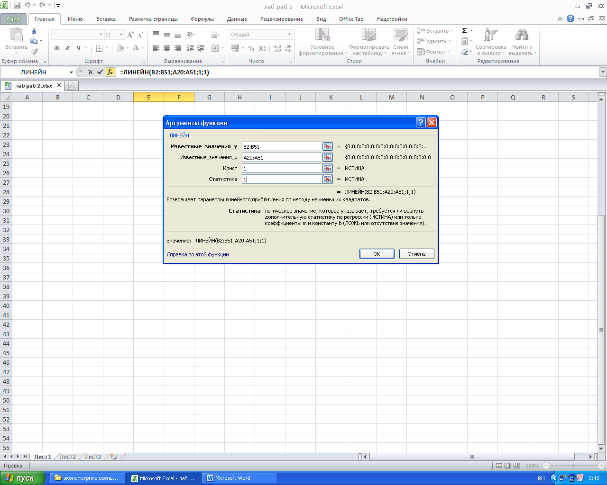The width and height of the screenshot is (607, 485).
Task: Click the Сортировка и фильтр icon
Action: click(x=491, y=35)
